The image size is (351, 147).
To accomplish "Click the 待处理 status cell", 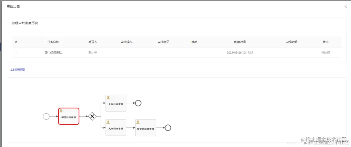I will (x=326, y=52).
